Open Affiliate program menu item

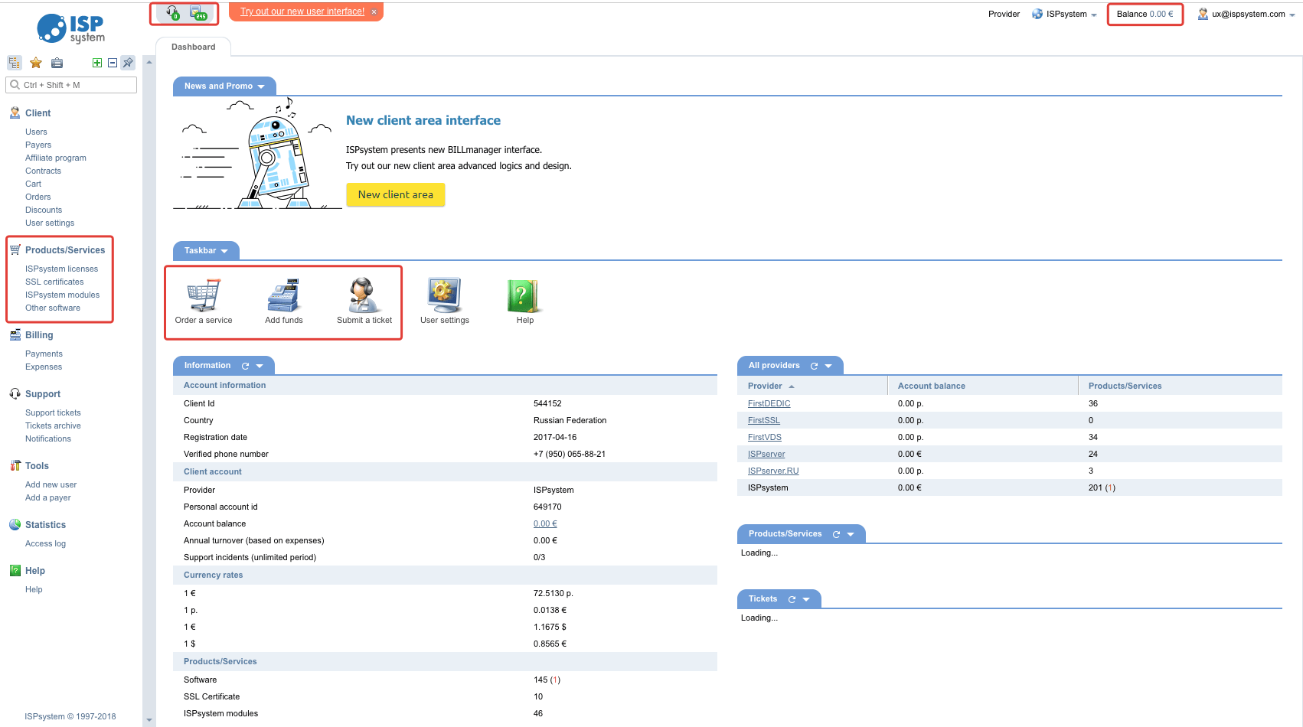[x=55, y=158]
